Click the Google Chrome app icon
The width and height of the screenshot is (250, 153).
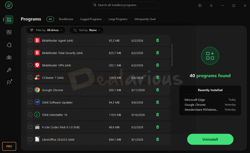pyautogui.click(x=37, y=90)
